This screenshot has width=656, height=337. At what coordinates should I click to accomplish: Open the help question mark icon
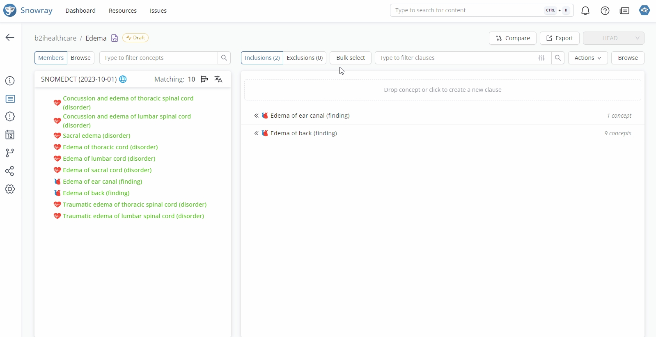click(x=605, y=11)
